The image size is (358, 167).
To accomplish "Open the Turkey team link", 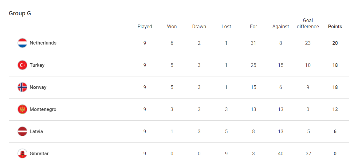I will [x=37, y=65].
